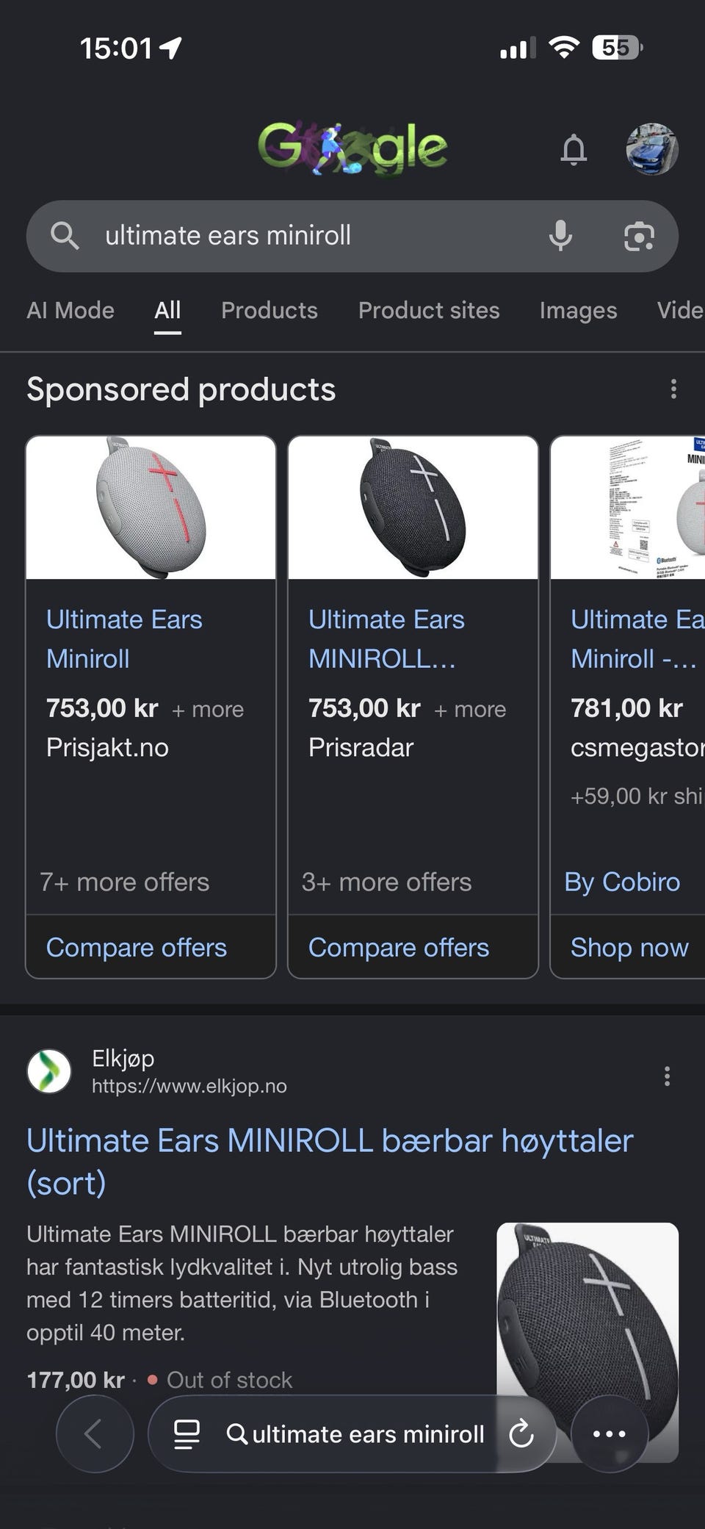Screen dimensions: 705x1529
Task: Reload page with browser refresh icon
Action: coord(521,1433)
